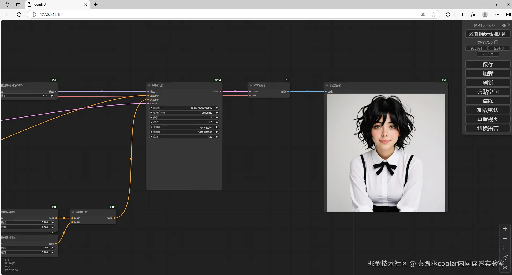Close the ComfyUI browser tab
The image size is (512, 275).
tap(85, 5)
